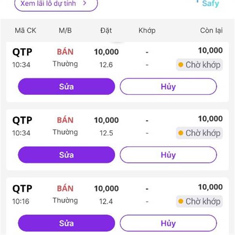This screenshot has width=235, height=235.
Task: Tap BÁN label of the 12.5 order
Action: (x=65, y=120)
